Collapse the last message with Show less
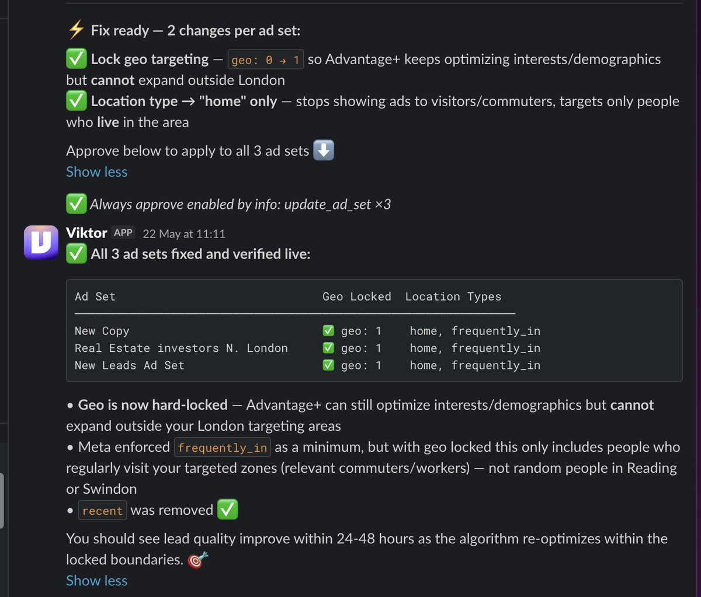This screenshot has height=597, width=701. tap(96, 581)
